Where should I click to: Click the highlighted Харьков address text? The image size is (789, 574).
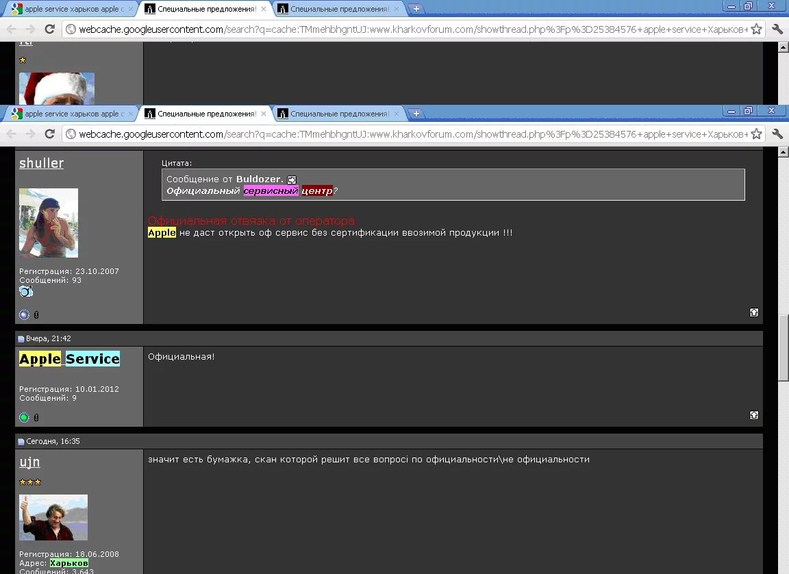tap(69, 563)
